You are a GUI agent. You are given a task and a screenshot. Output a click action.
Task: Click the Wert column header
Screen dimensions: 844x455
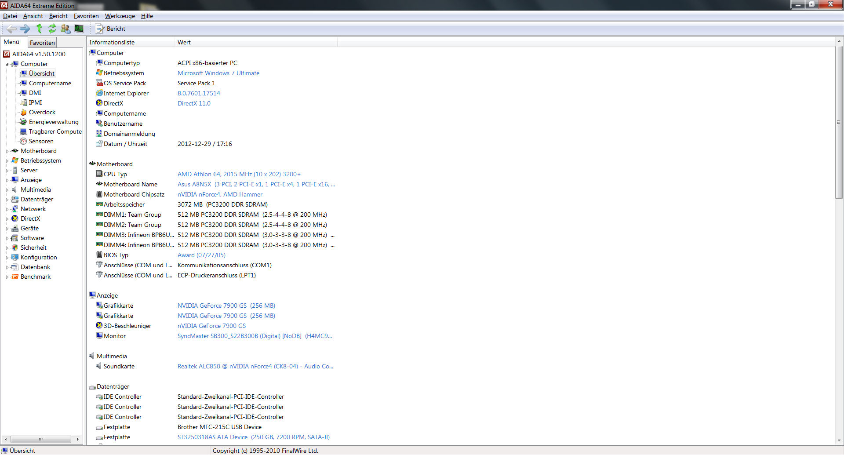(256, 42)
